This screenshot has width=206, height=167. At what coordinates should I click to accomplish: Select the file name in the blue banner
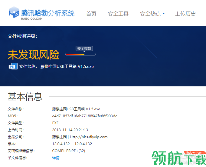[x=67, y=66]
